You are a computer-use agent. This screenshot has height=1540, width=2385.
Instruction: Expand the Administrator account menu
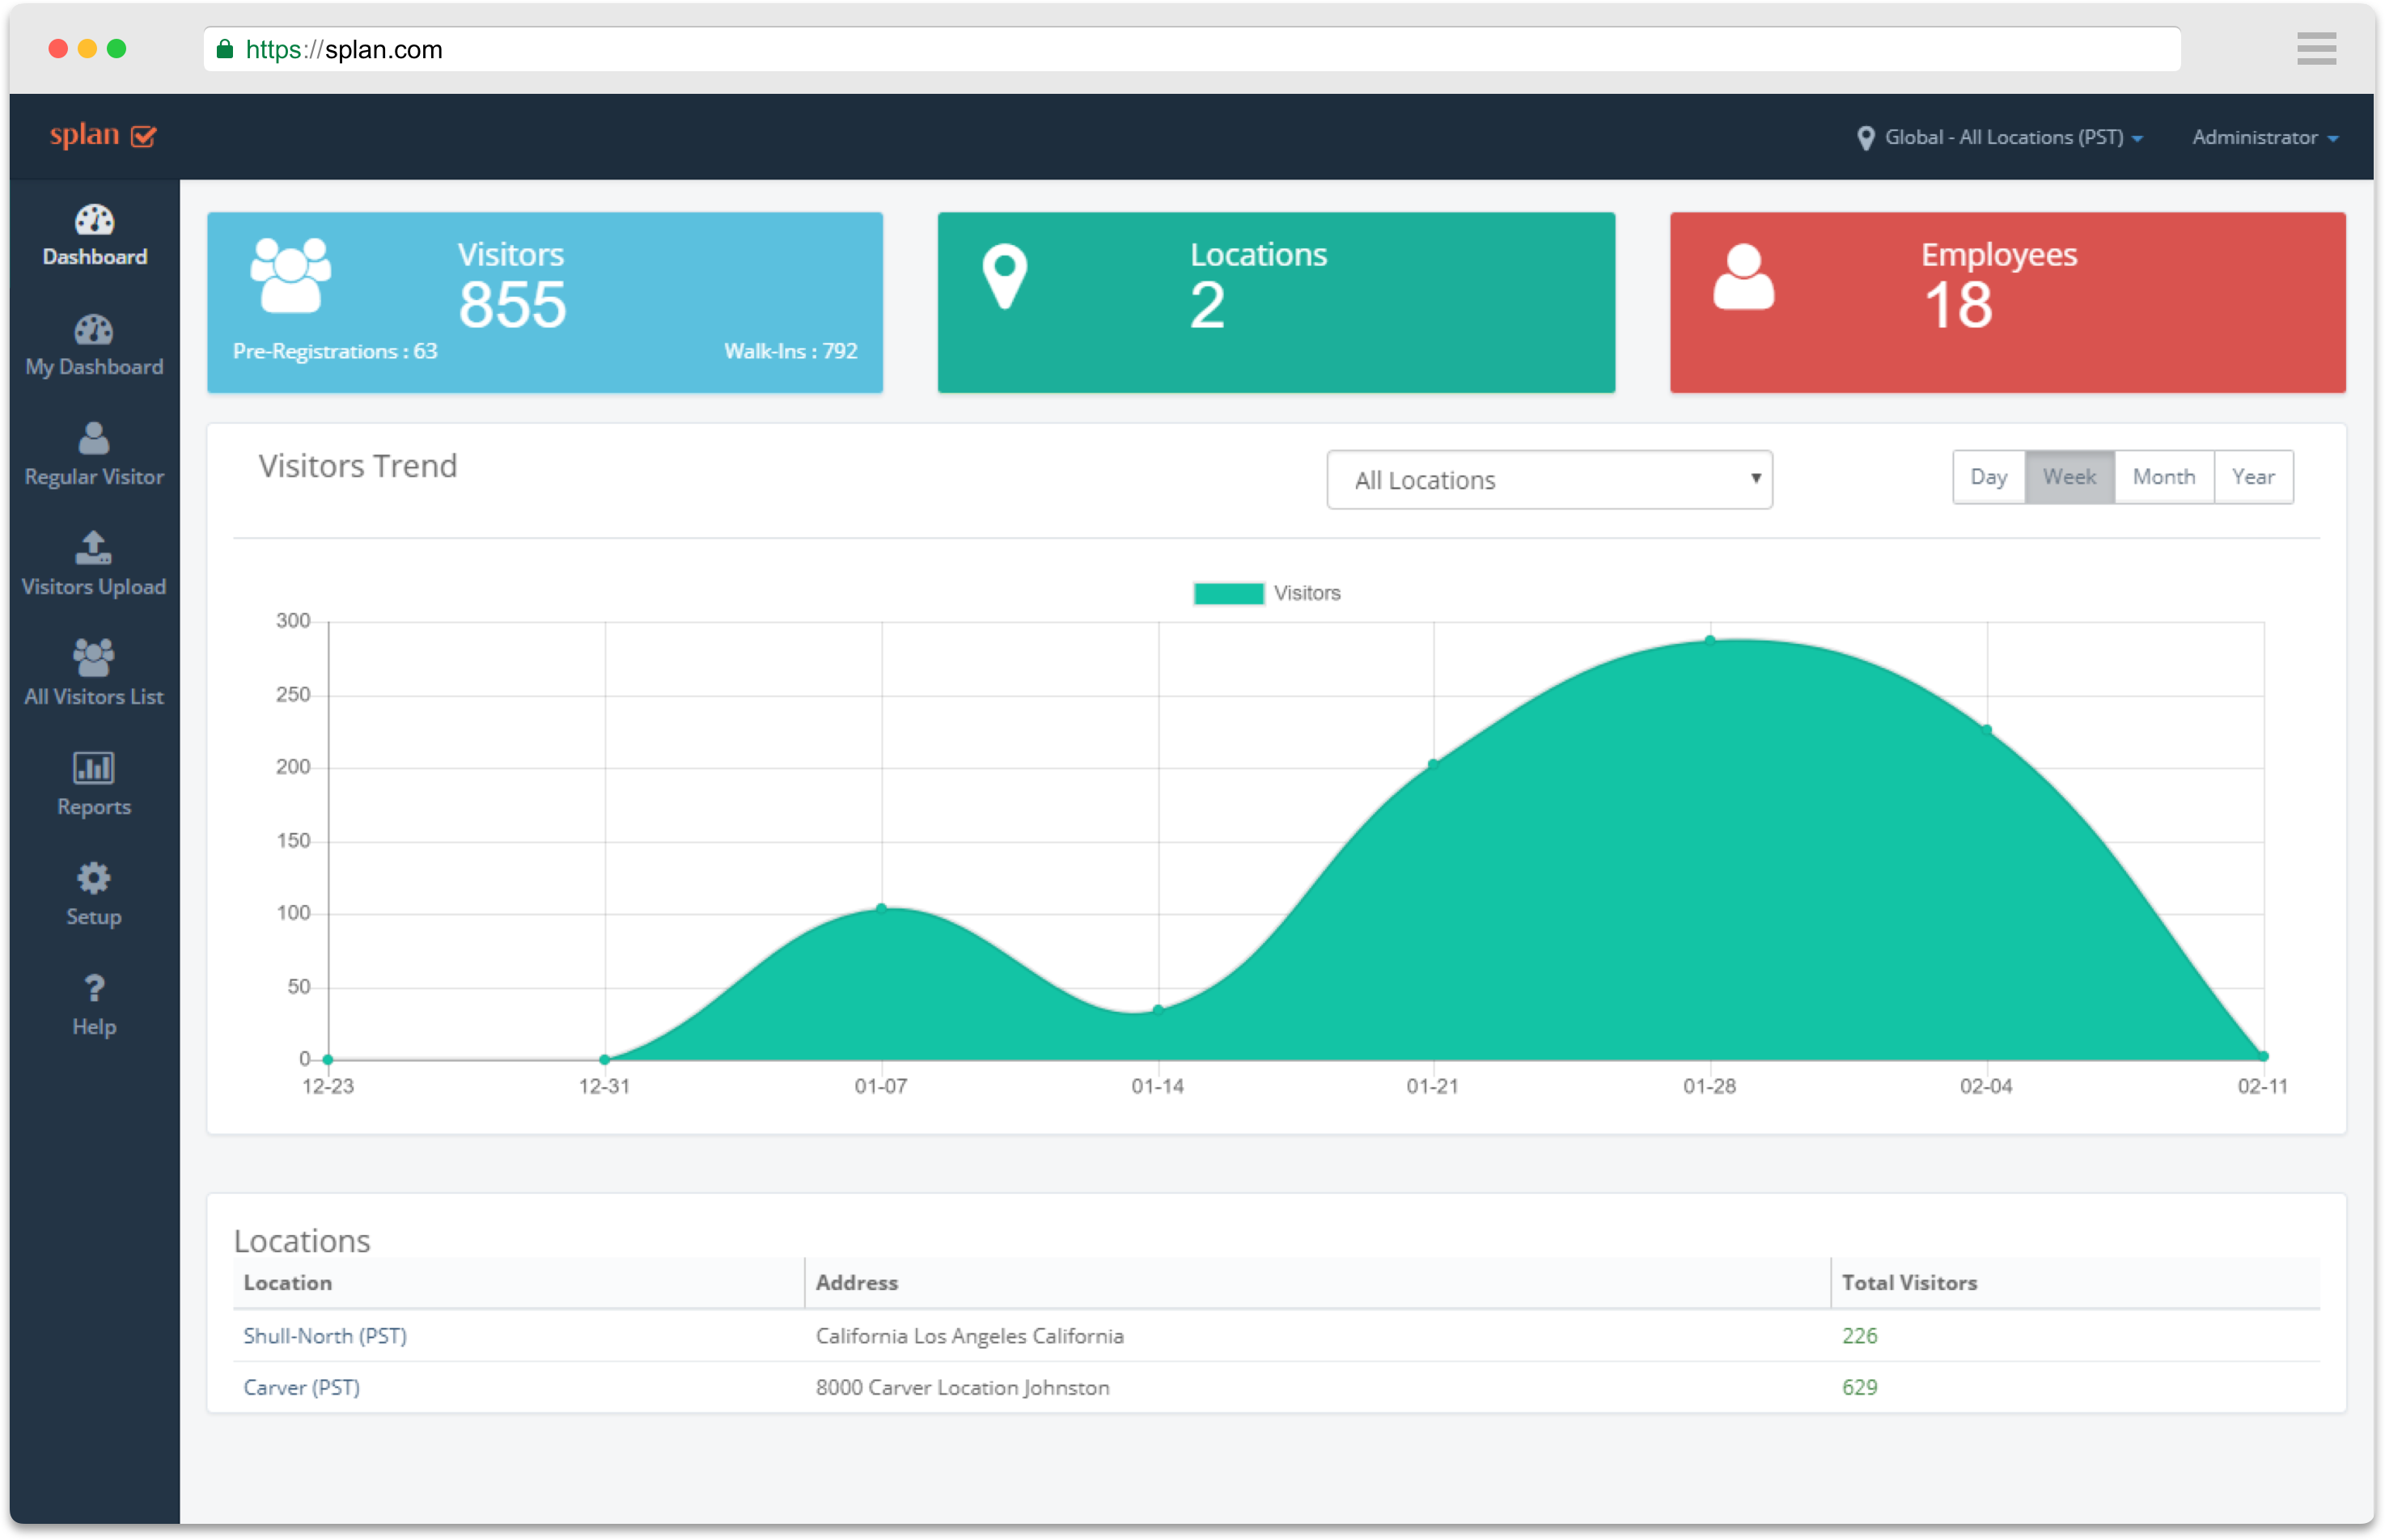pyautogui.click(x=2264, y=137)
